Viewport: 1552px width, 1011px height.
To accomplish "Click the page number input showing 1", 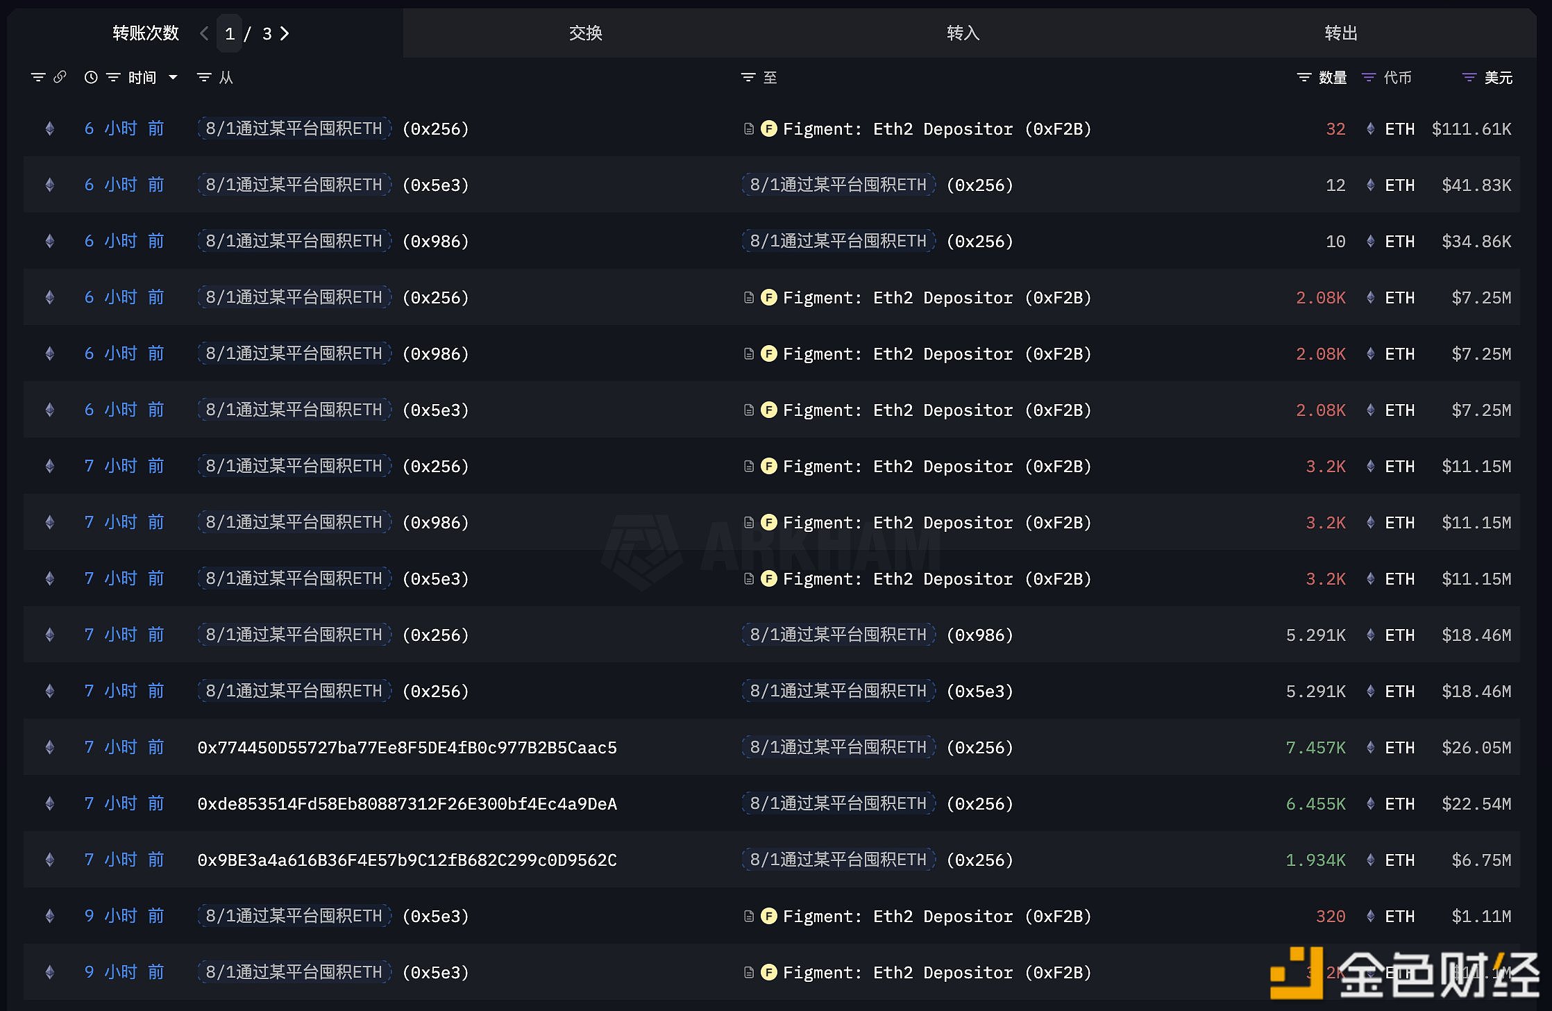I will 230,33.
